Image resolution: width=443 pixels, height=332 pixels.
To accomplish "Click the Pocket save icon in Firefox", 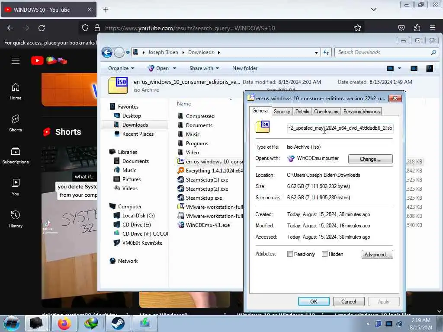I will coord(401,28).
